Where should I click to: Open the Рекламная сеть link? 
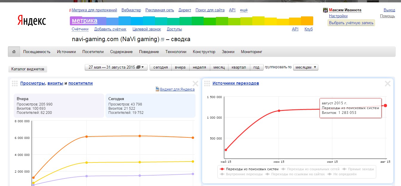[x=160, y=10]
